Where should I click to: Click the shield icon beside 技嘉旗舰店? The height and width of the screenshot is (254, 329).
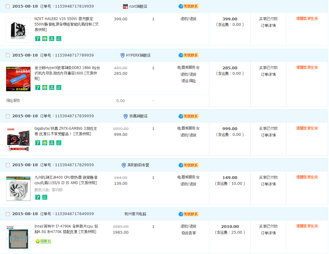pos(126,116)
